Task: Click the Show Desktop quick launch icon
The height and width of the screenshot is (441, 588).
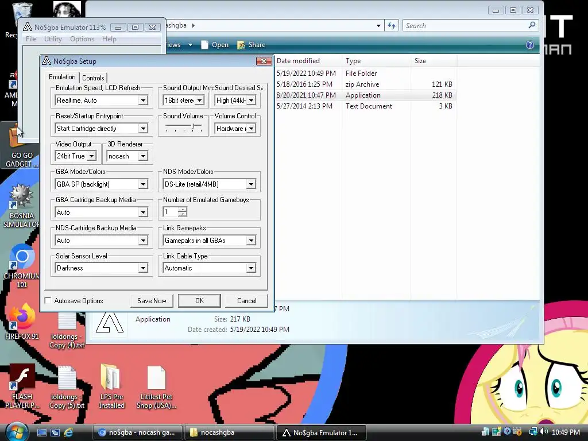Action: pos(41,432)
